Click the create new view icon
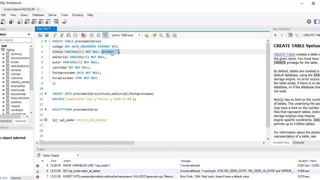 (x=34, y=21)
